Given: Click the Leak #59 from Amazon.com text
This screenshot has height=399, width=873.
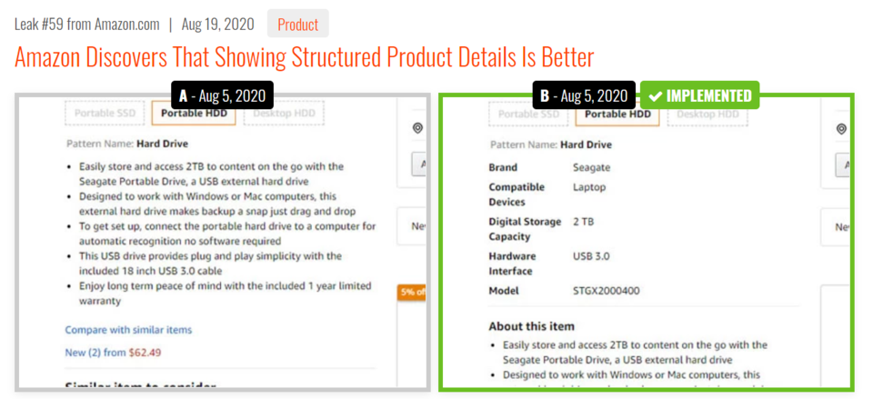Looking at the screenshot, I should pos(86,25).
